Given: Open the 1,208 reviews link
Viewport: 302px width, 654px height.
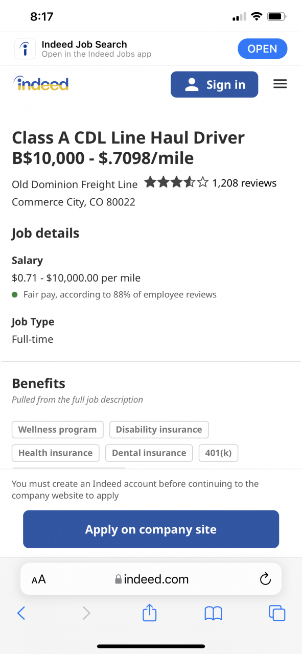Looking at the screenshot, I should point(244,183).
